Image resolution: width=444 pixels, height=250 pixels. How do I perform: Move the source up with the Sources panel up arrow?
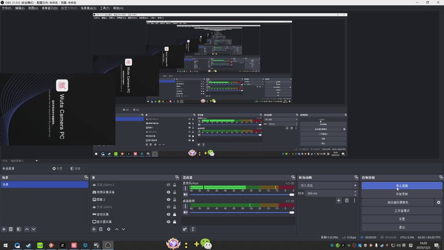(117, 229)
